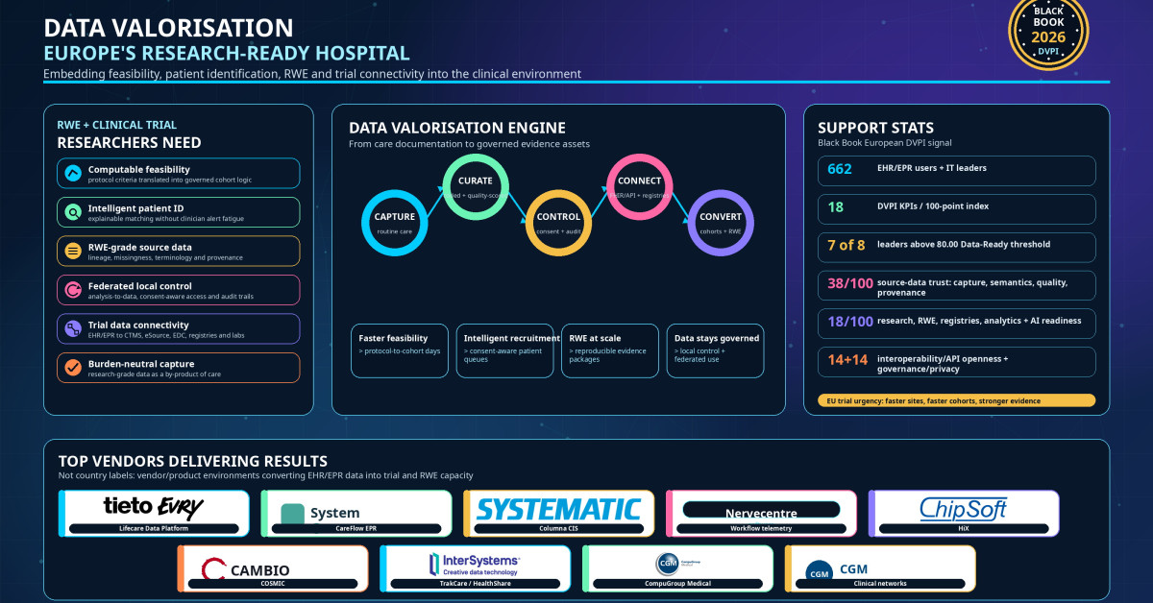Open the RWE at scale card

(610, 350)
